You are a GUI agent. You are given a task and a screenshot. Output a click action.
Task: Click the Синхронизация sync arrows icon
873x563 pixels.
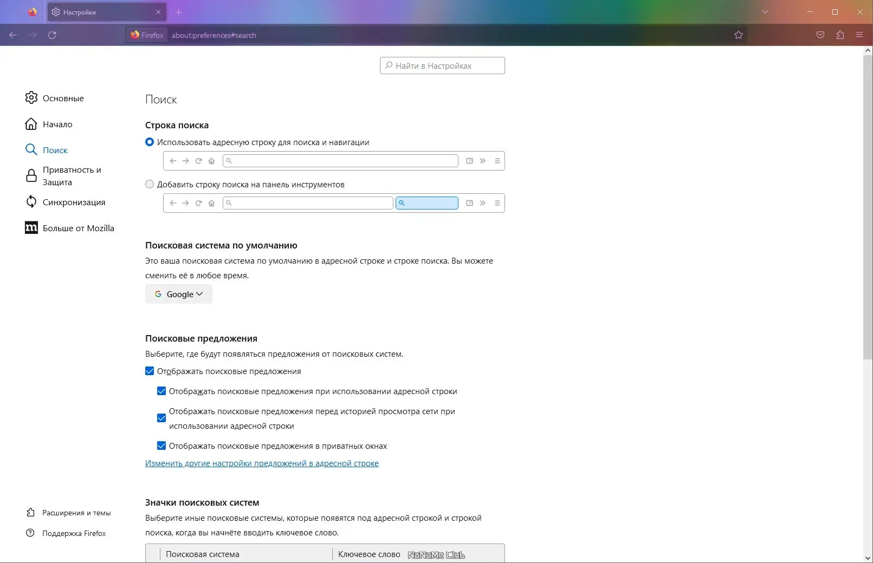31,202
